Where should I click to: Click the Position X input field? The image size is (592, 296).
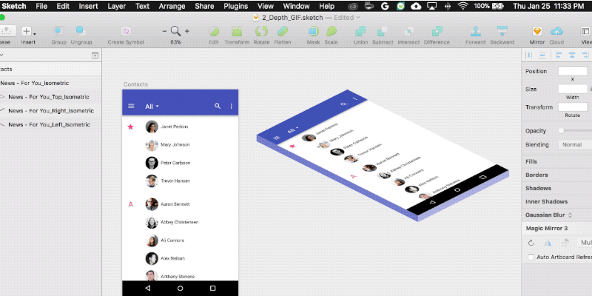pos(573,71)
